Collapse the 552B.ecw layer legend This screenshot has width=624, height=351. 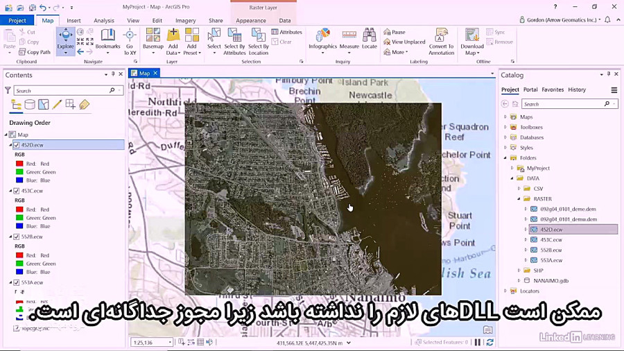click(x=10, y=237)
